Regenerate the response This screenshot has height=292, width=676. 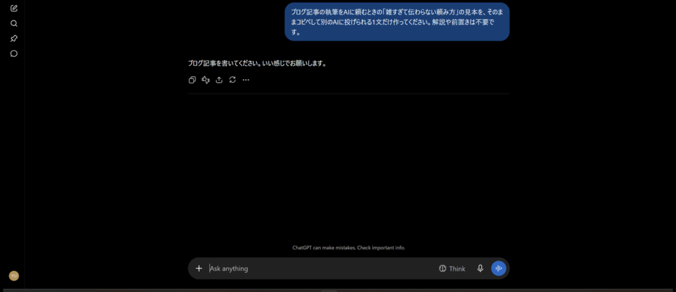coord(232,80)
